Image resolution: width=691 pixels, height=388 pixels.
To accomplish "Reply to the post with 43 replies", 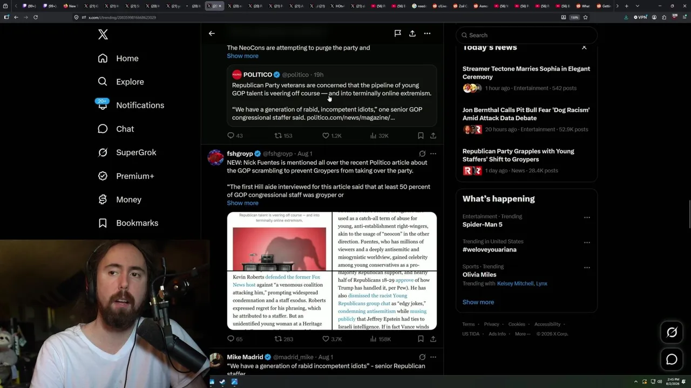I will [235, 136].
